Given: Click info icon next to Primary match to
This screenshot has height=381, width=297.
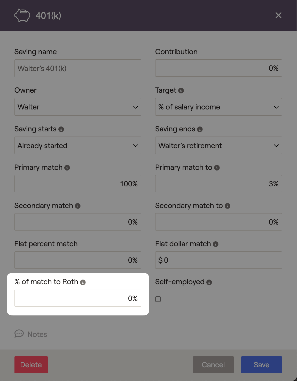Looking at the screenshot, I should tap(217, 168).
